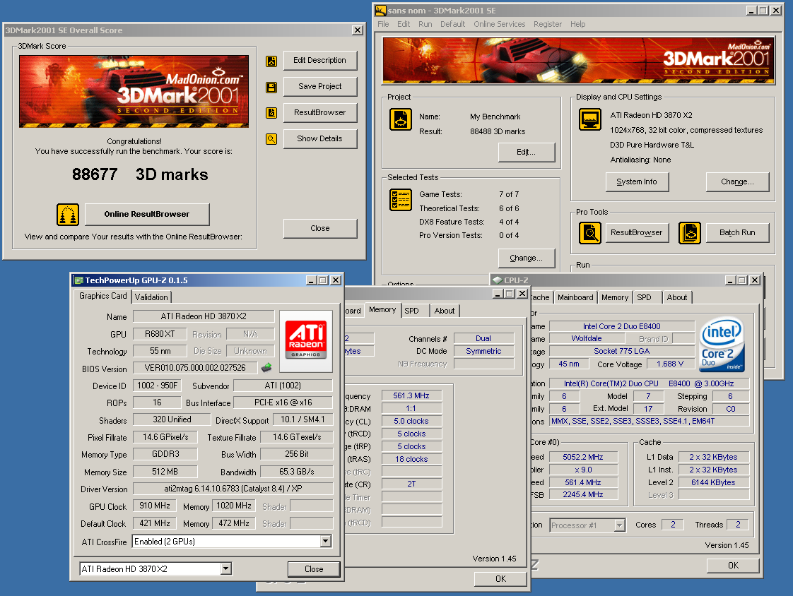Click the Driver Version field in GPU-Z
This screenshot has width=793, height=596.
click(233, 489)
